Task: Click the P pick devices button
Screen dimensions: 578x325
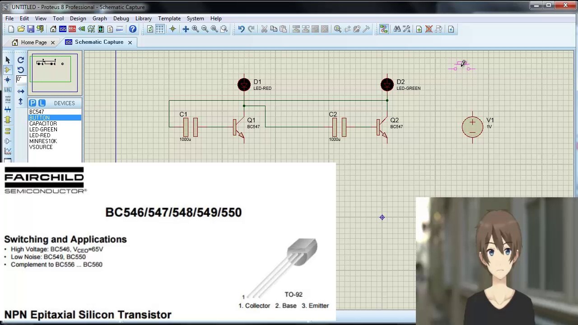Action: pos(33,103)
